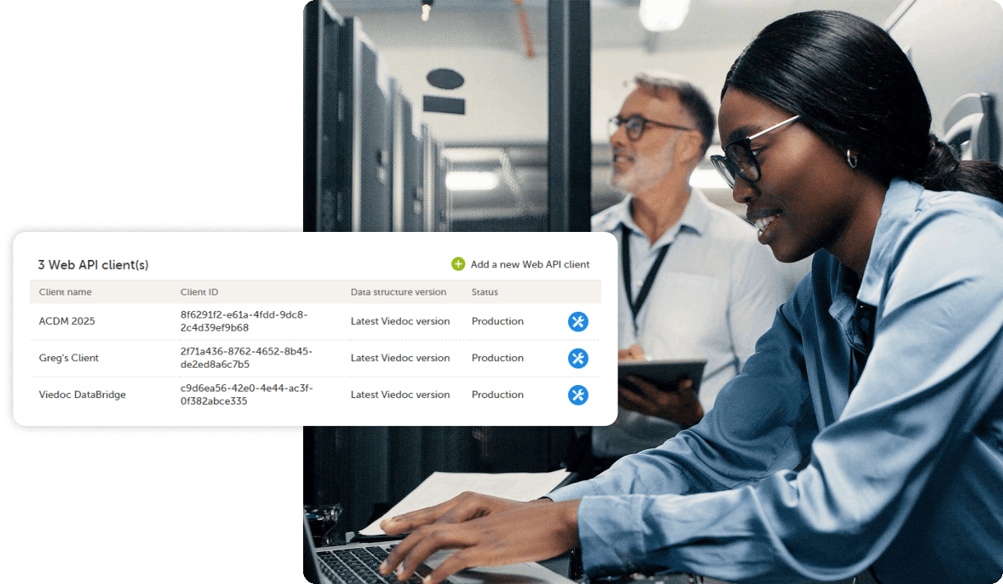Click Production status for Viedoc DataBridge
The height and width of the screenshot is (584, 1003).
(x=497, y=395)
